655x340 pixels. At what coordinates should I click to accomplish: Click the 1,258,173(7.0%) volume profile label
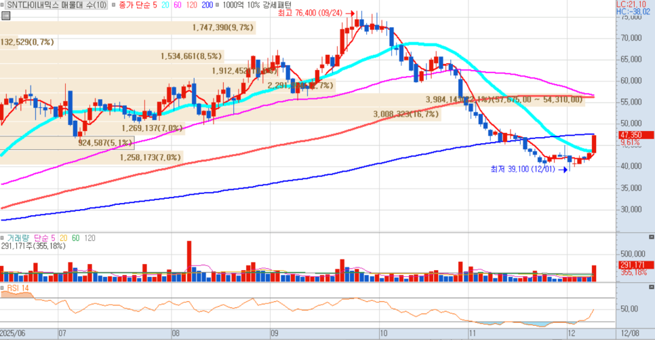point(151,157)
